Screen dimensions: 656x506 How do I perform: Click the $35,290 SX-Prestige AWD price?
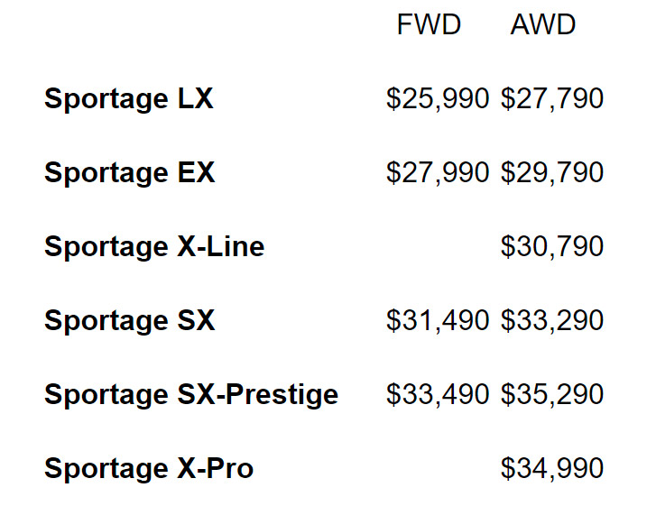pos(552,394)
